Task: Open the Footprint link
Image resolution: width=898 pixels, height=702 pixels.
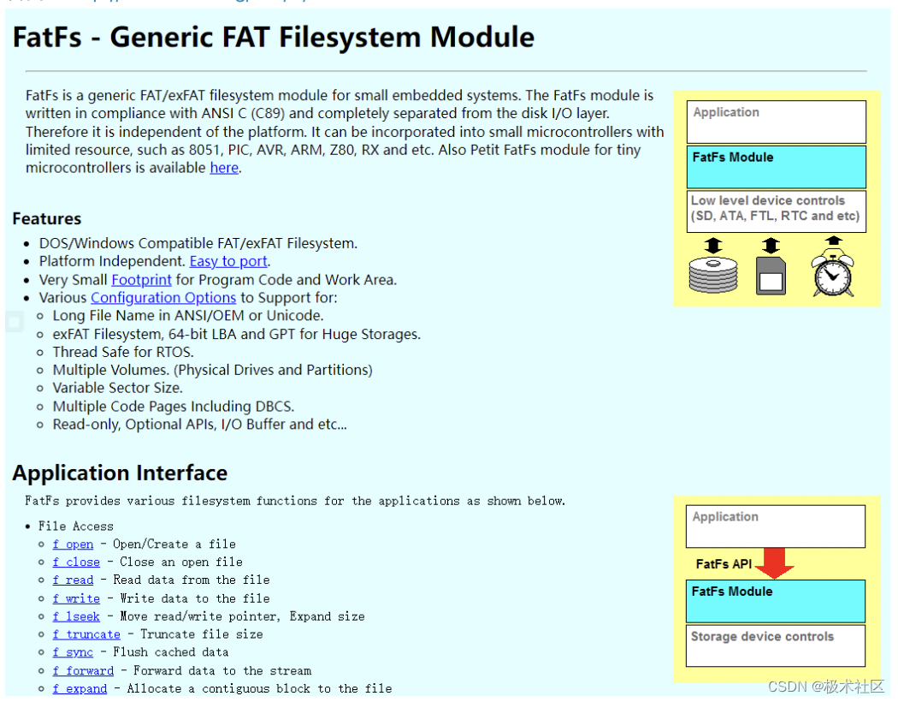Action: (141, 279)
